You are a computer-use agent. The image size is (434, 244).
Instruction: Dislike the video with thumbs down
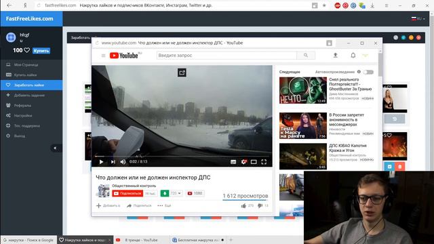pos(260,206)
